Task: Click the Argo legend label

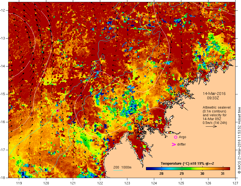Action: [x=182, y=137]
